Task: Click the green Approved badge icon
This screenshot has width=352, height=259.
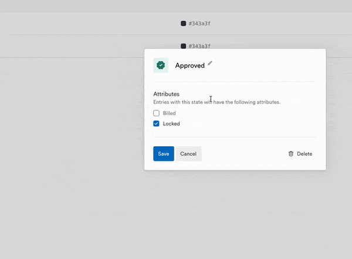Action: click(160, 65)
